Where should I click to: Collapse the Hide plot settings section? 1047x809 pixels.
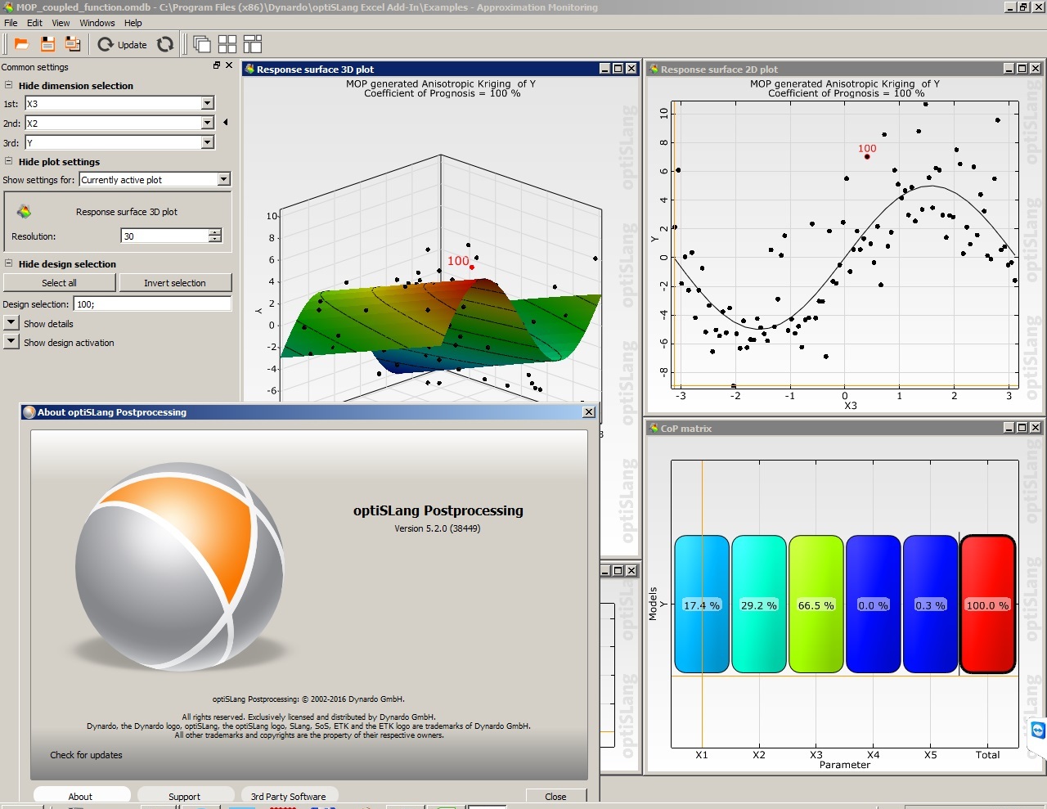coord(9,161)
